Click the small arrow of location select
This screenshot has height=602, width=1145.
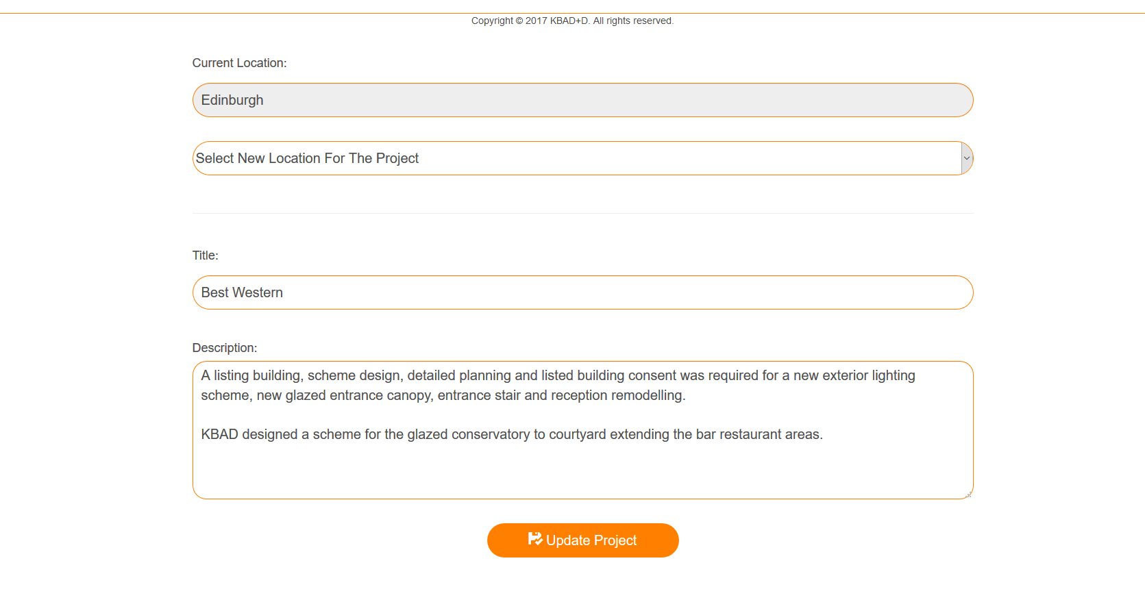pos(967,158)
